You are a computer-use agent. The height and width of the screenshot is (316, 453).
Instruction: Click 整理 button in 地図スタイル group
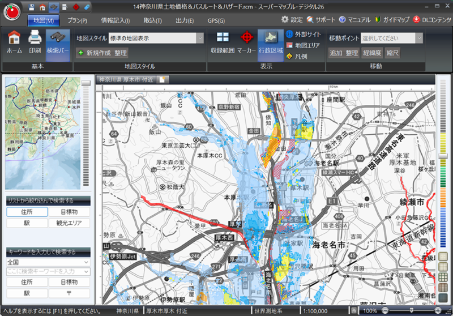click(121, 53)
